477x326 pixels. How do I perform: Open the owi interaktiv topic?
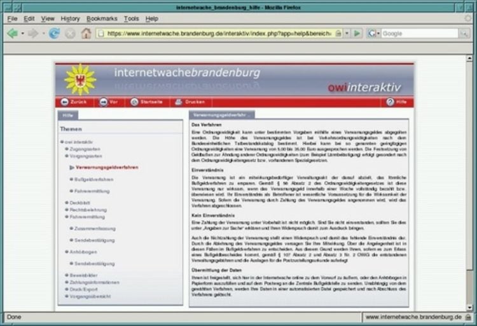coord(79,142)
